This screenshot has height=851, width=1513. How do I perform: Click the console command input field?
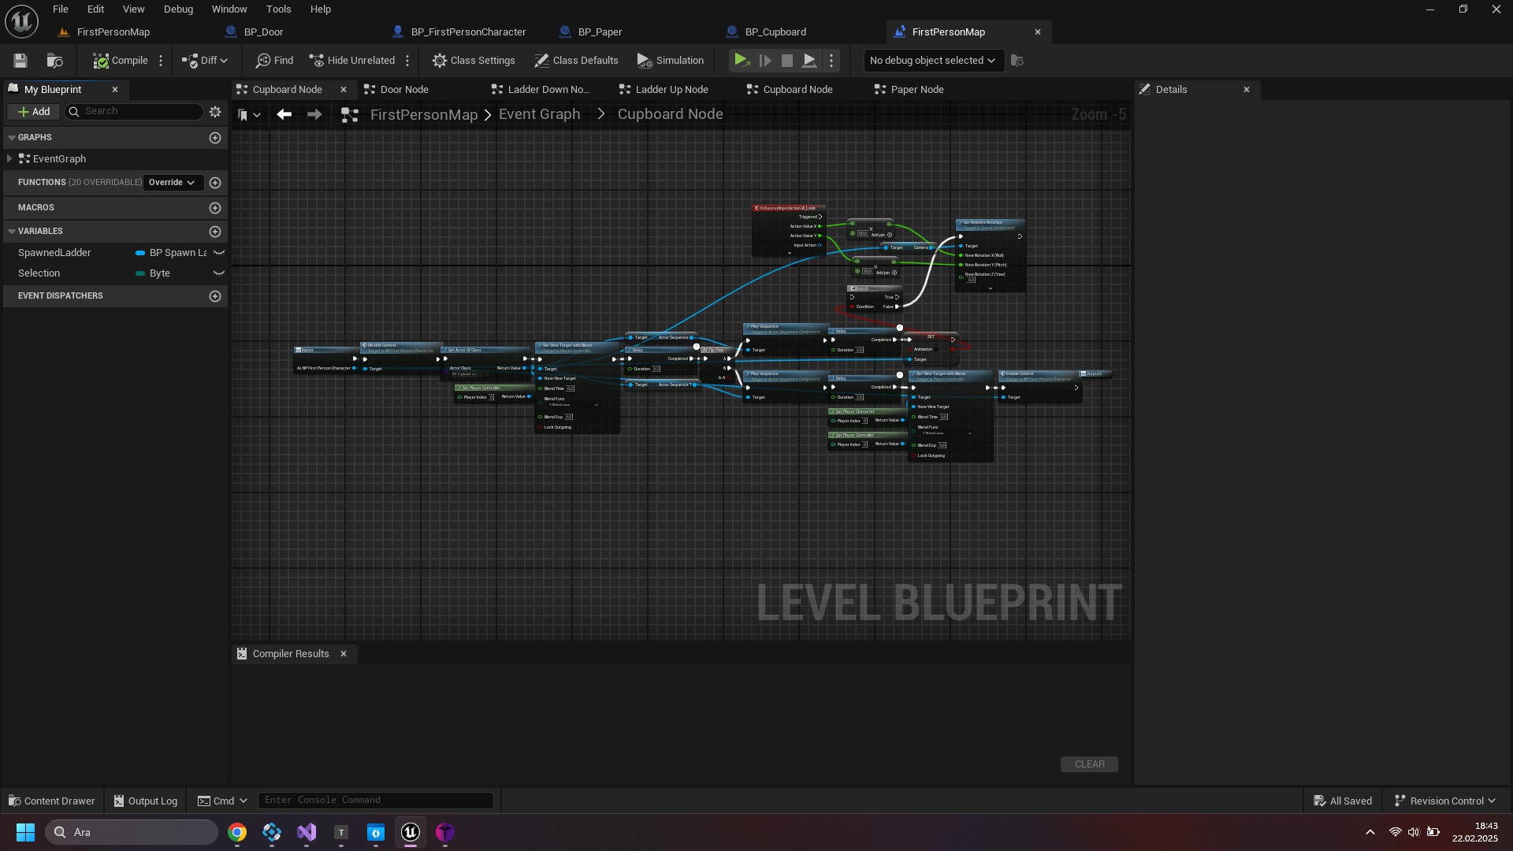(375, 801)
